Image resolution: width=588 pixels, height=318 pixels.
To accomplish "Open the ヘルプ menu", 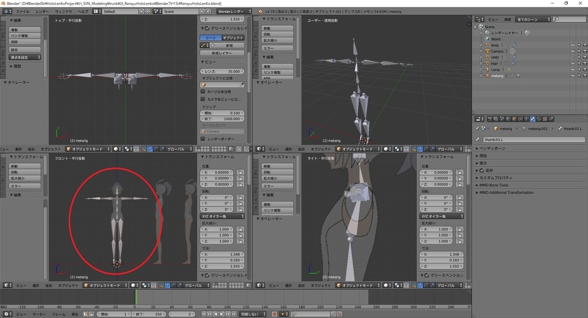I will click(83, 11).
